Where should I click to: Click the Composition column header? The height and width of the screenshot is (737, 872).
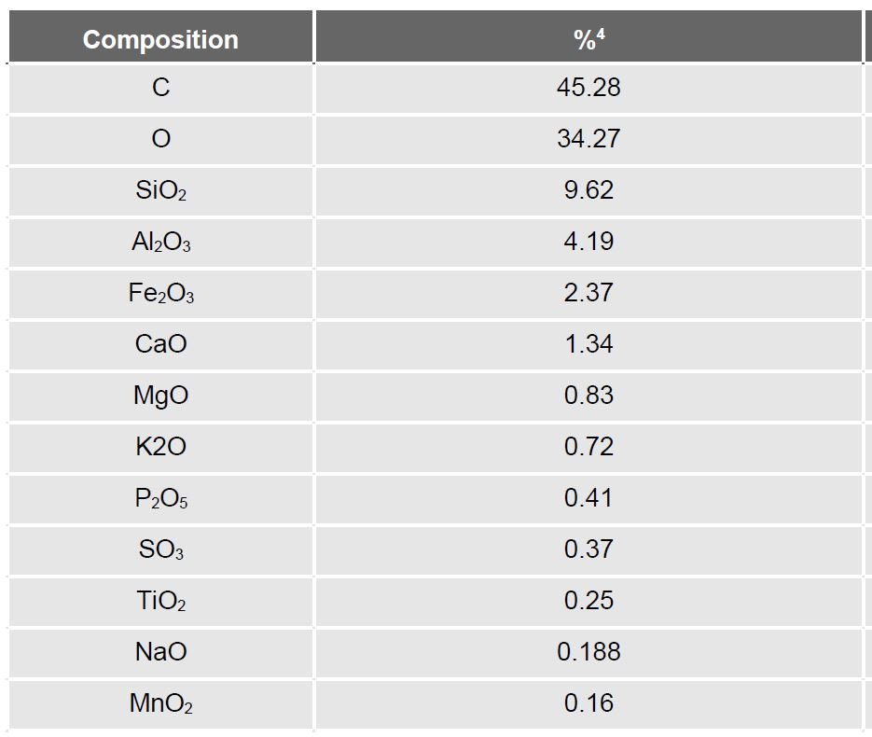tap(160, 40)
